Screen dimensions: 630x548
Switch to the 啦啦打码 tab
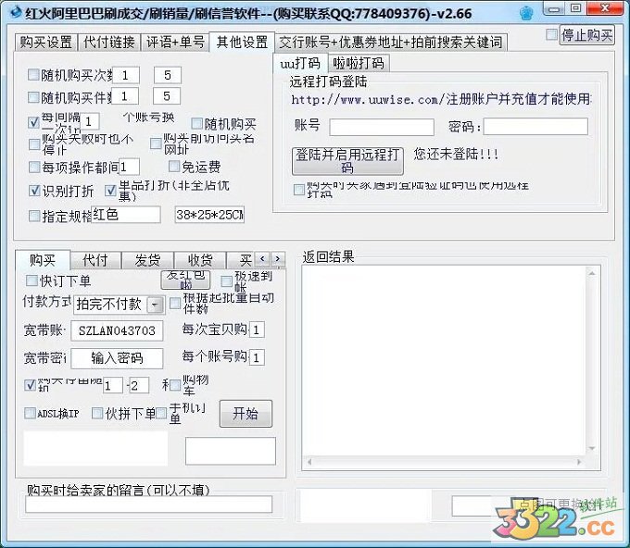[359, 63]
